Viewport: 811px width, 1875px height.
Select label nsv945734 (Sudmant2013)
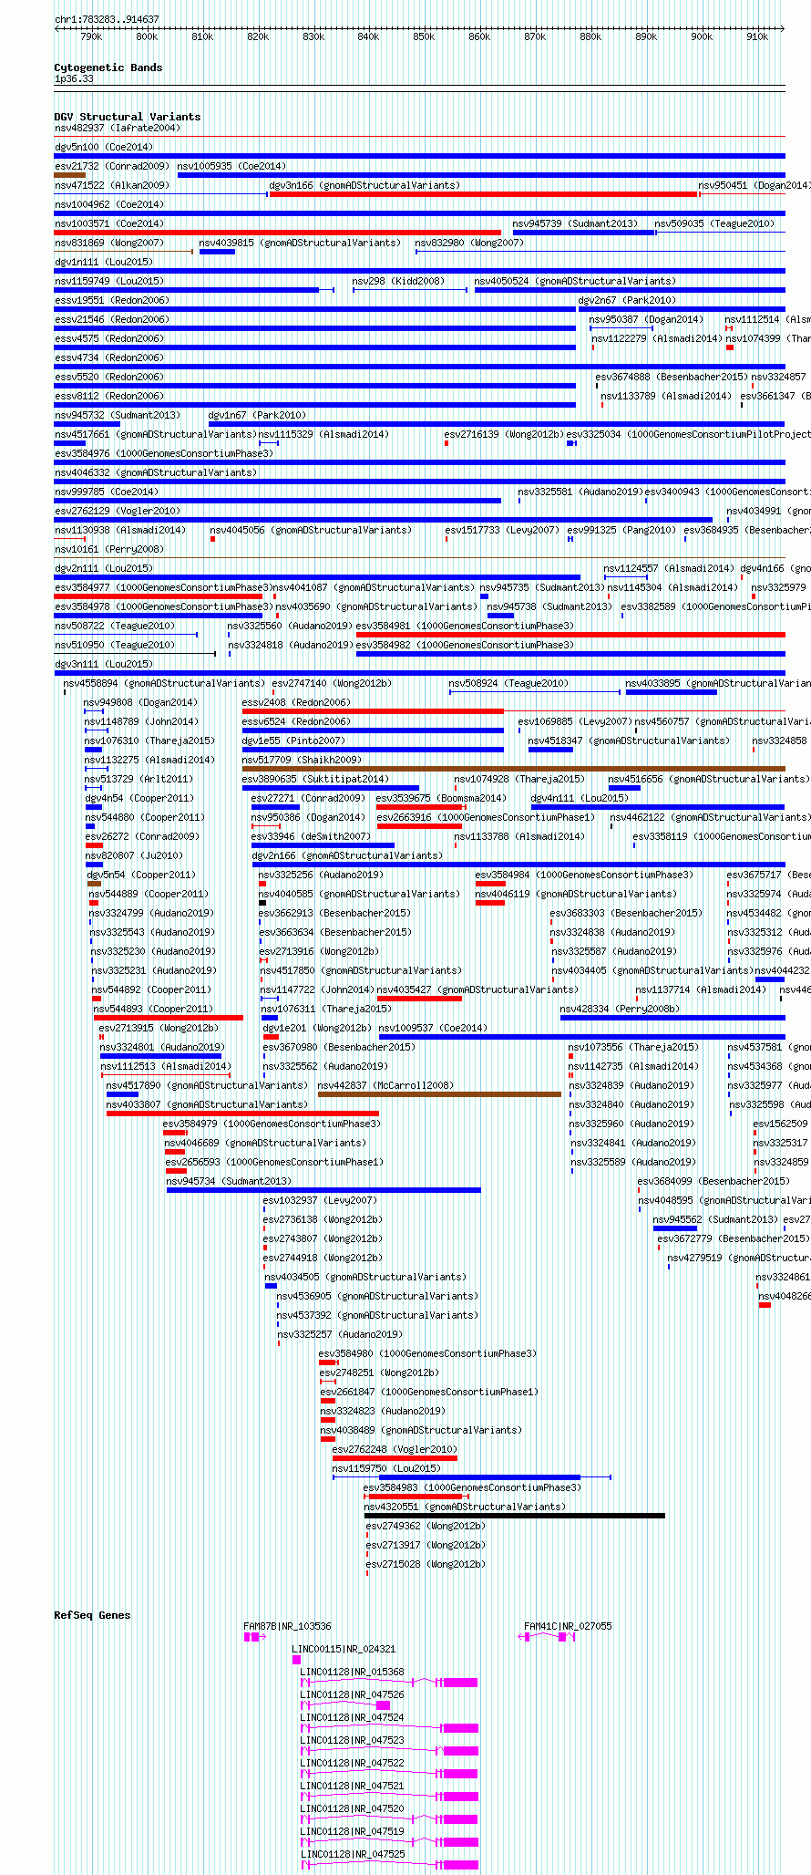pyautogui.click(x=229, y=1181)
